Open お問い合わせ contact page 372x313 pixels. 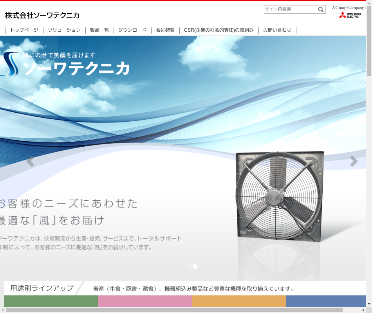(277, 30)
